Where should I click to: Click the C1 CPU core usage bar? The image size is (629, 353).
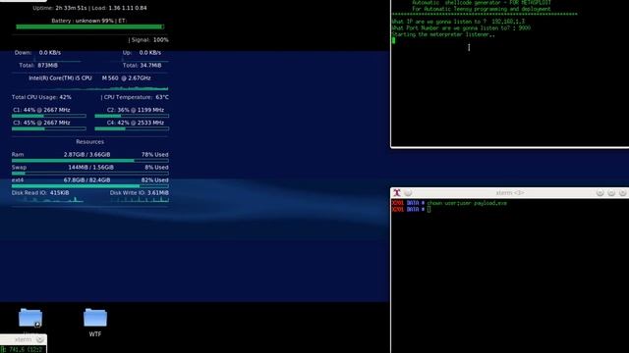(x=49, y=116)
